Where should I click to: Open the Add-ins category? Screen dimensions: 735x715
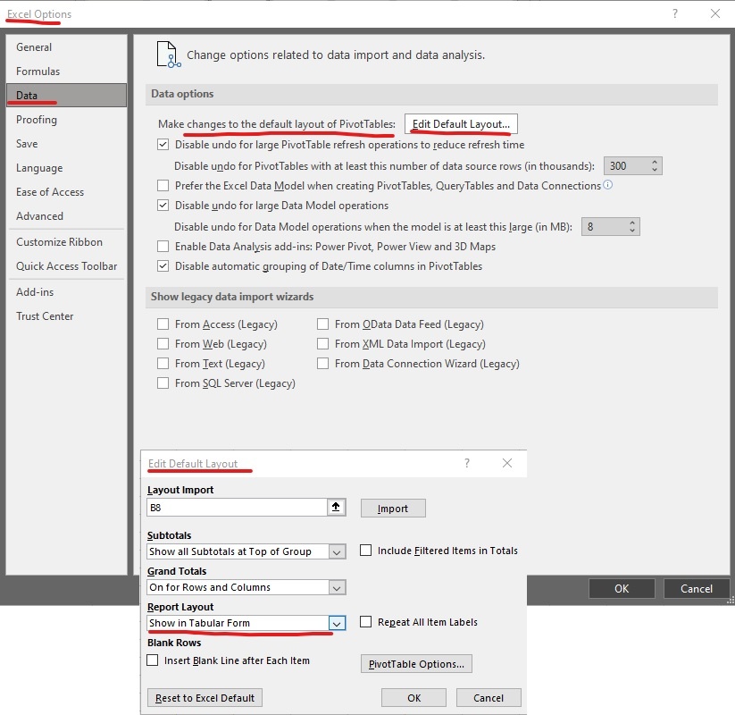66,292
